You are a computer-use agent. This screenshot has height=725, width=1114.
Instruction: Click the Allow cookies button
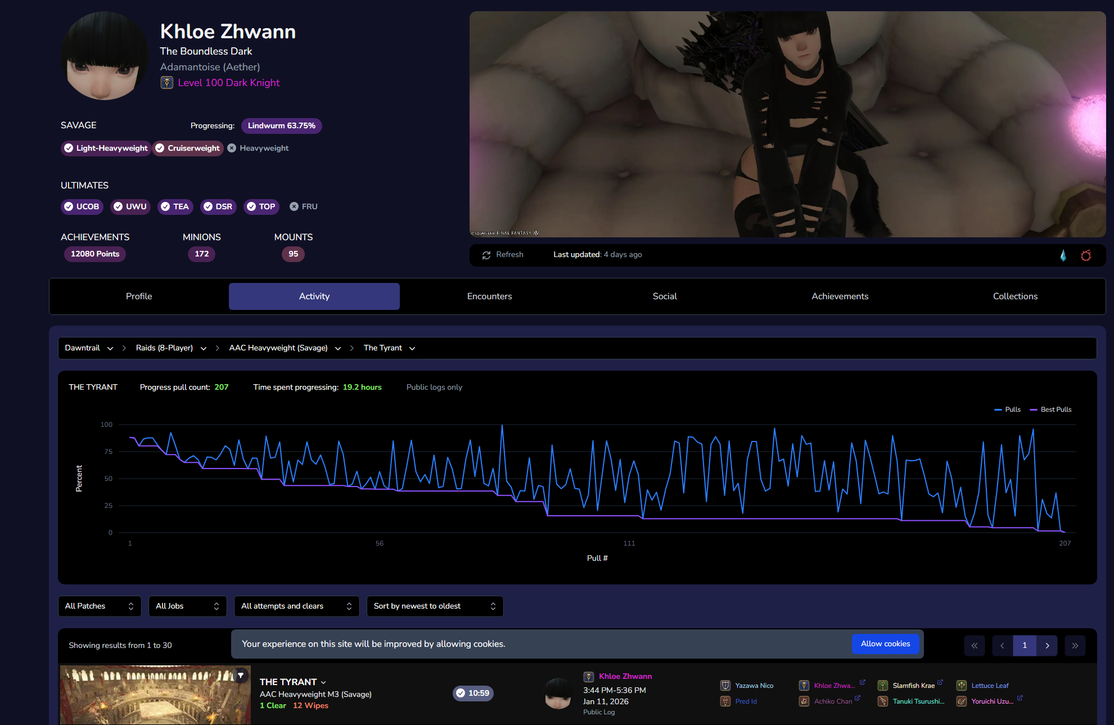pos(885,643)
